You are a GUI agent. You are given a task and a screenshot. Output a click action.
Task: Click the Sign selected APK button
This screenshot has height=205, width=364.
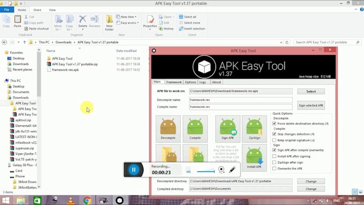click(x=311, y=105)
